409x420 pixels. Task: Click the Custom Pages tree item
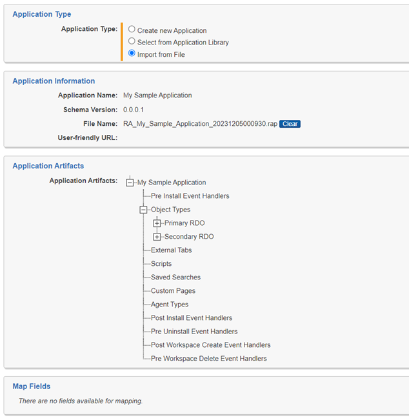pos(173,291)
